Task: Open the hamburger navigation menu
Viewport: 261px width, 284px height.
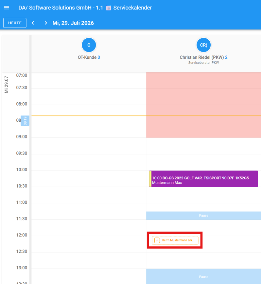Action: click(7, 8)
